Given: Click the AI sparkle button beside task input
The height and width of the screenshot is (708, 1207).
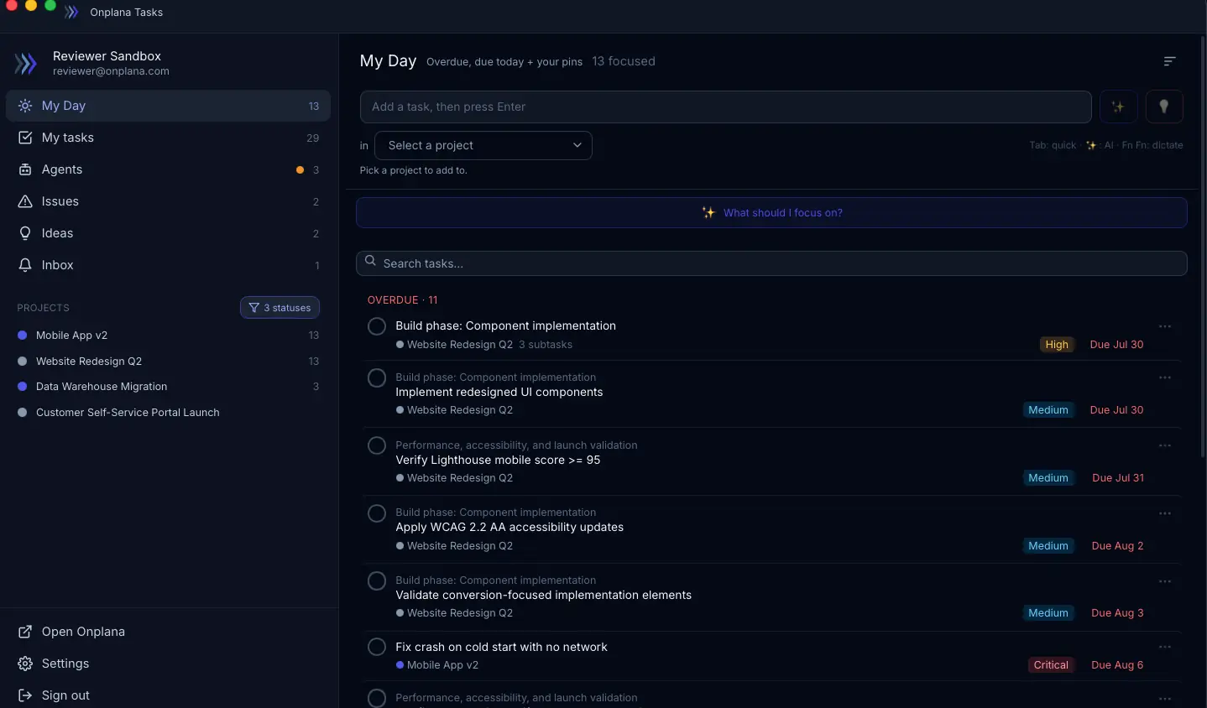Looking at the screenshot, I should (x=1118, y=107).
